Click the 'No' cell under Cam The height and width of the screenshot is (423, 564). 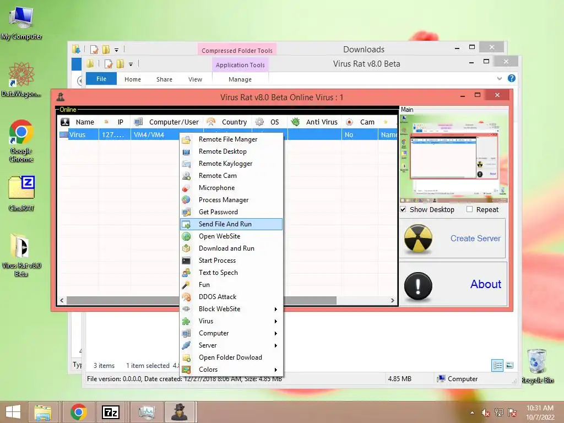click(360, 135)
